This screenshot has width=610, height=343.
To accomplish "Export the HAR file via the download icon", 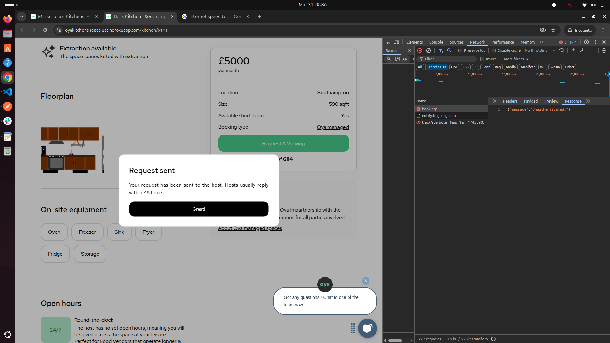I will (582, 50).
